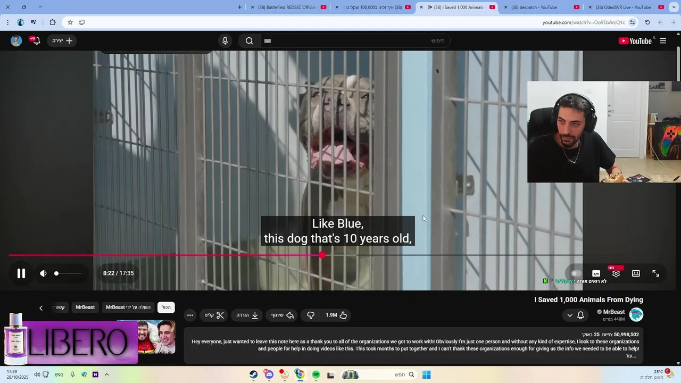Open site settings icon in address bar
681x383 pixels.
point(632,22)
